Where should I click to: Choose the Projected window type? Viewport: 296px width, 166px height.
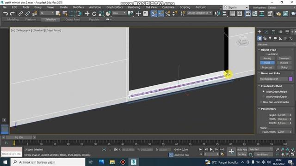[x=267, y=67]
